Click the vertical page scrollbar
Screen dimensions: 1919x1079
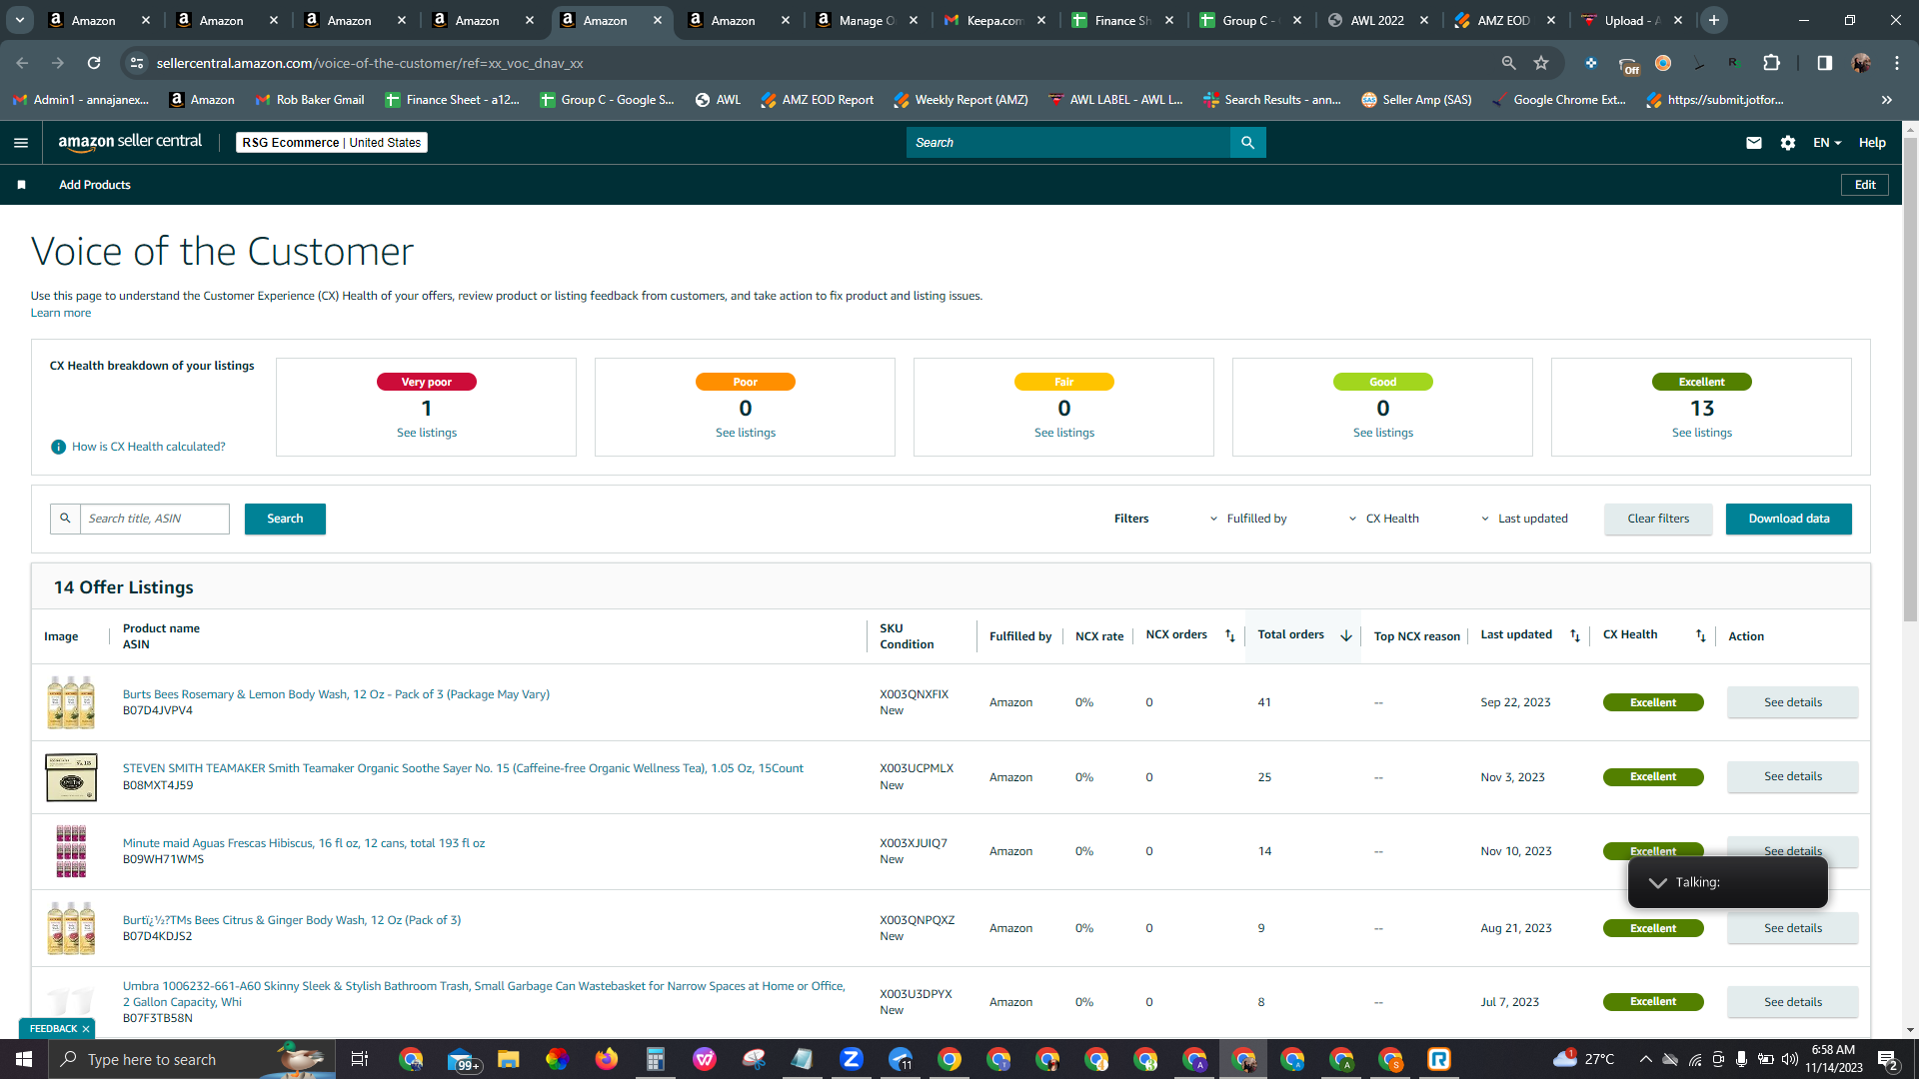click(x=1910, y=380)
